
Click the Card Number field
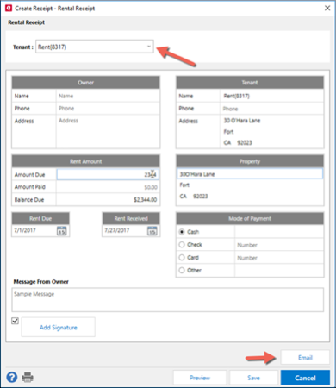(x=279, y=258)
